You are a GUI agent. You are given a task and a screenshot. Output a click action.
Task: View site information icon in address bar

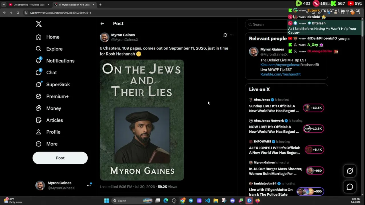click(26, 13)
